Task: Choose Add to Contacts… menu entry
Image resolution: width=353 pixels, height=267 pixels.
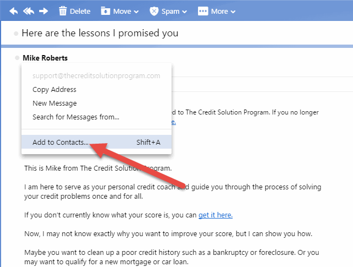Action: click(97, 142)
